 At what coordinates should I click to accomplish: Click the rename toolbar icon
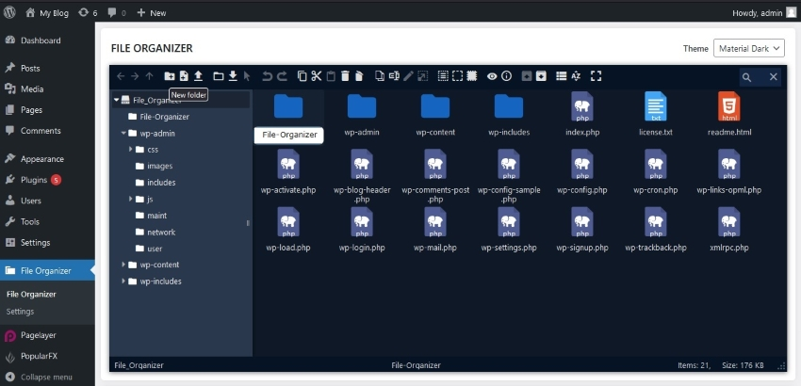pos(394,76)
